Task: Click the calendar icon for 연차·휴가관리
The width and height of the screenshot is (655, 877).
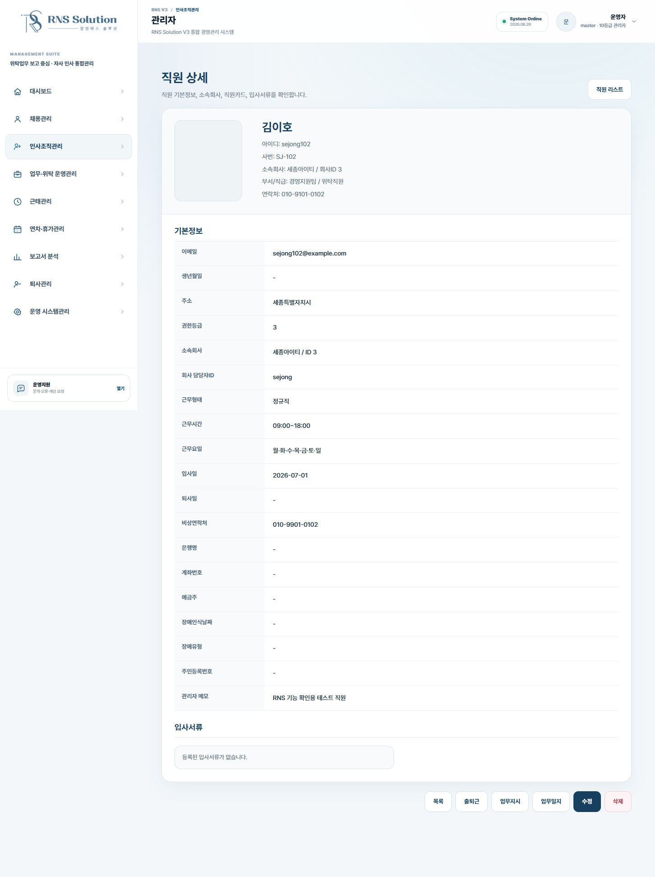Action: (18, 229)
